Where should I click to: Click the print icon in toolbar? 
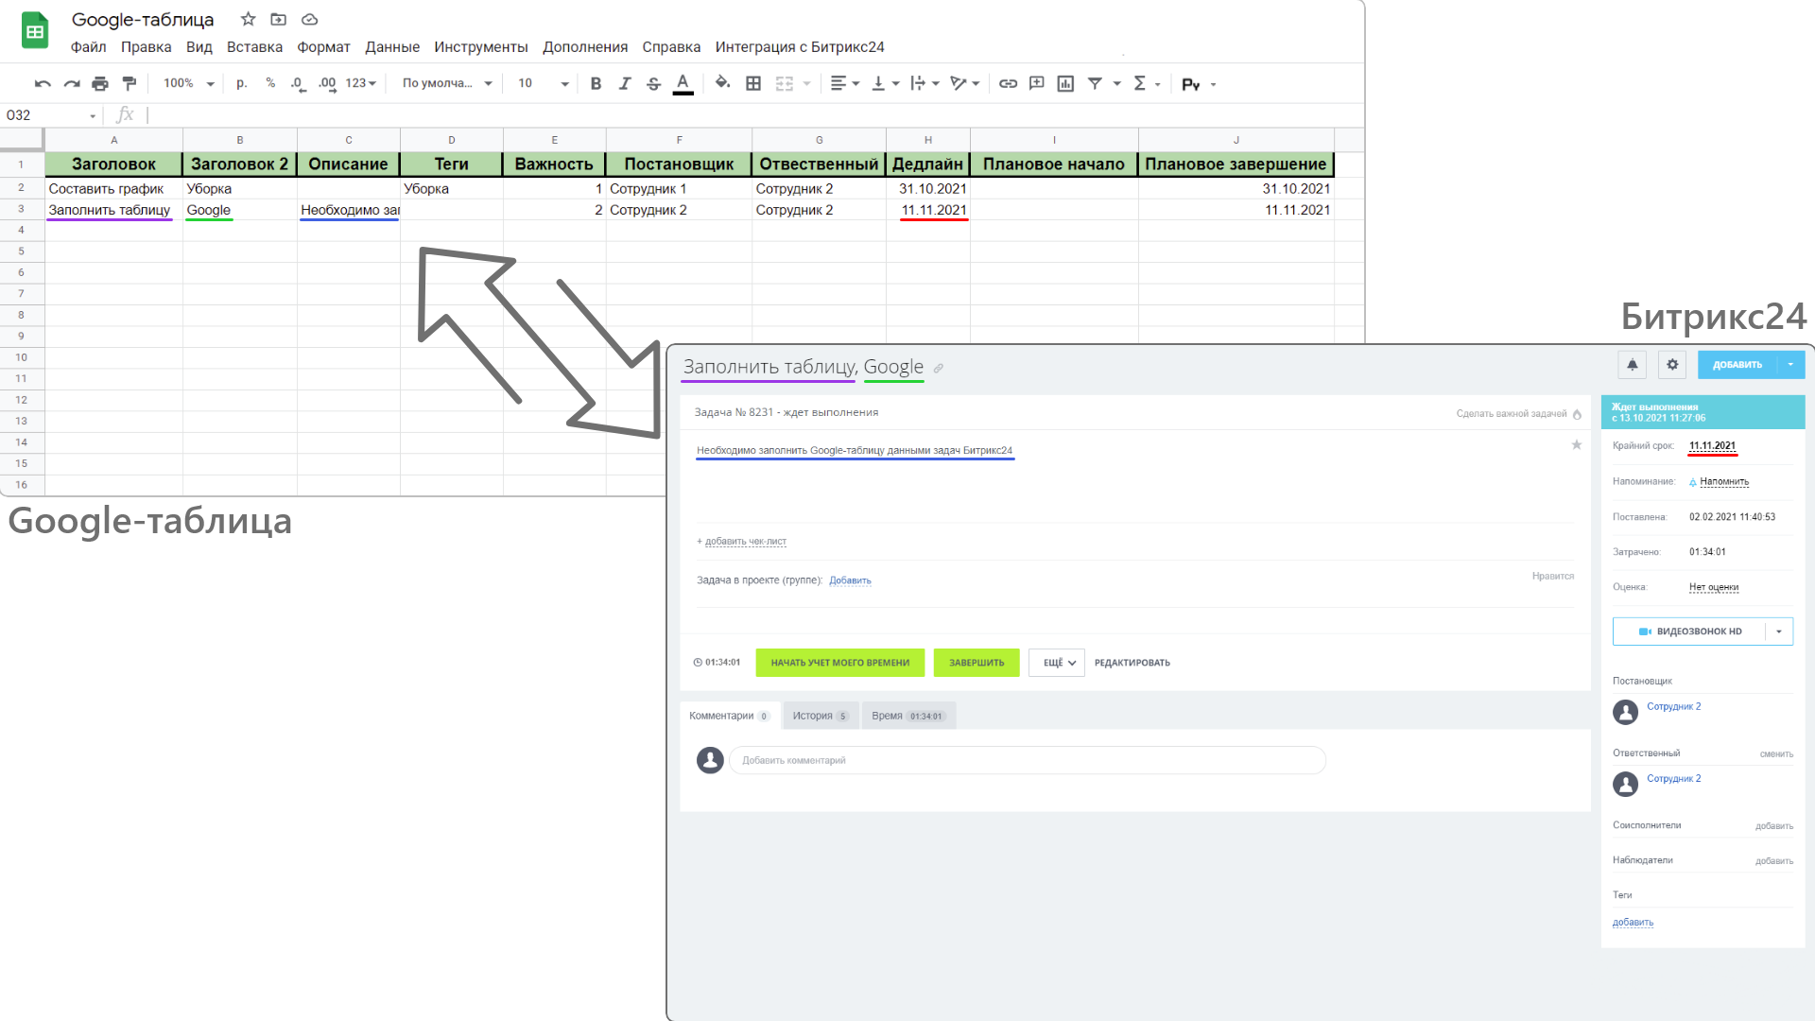(x=100, y=84)
